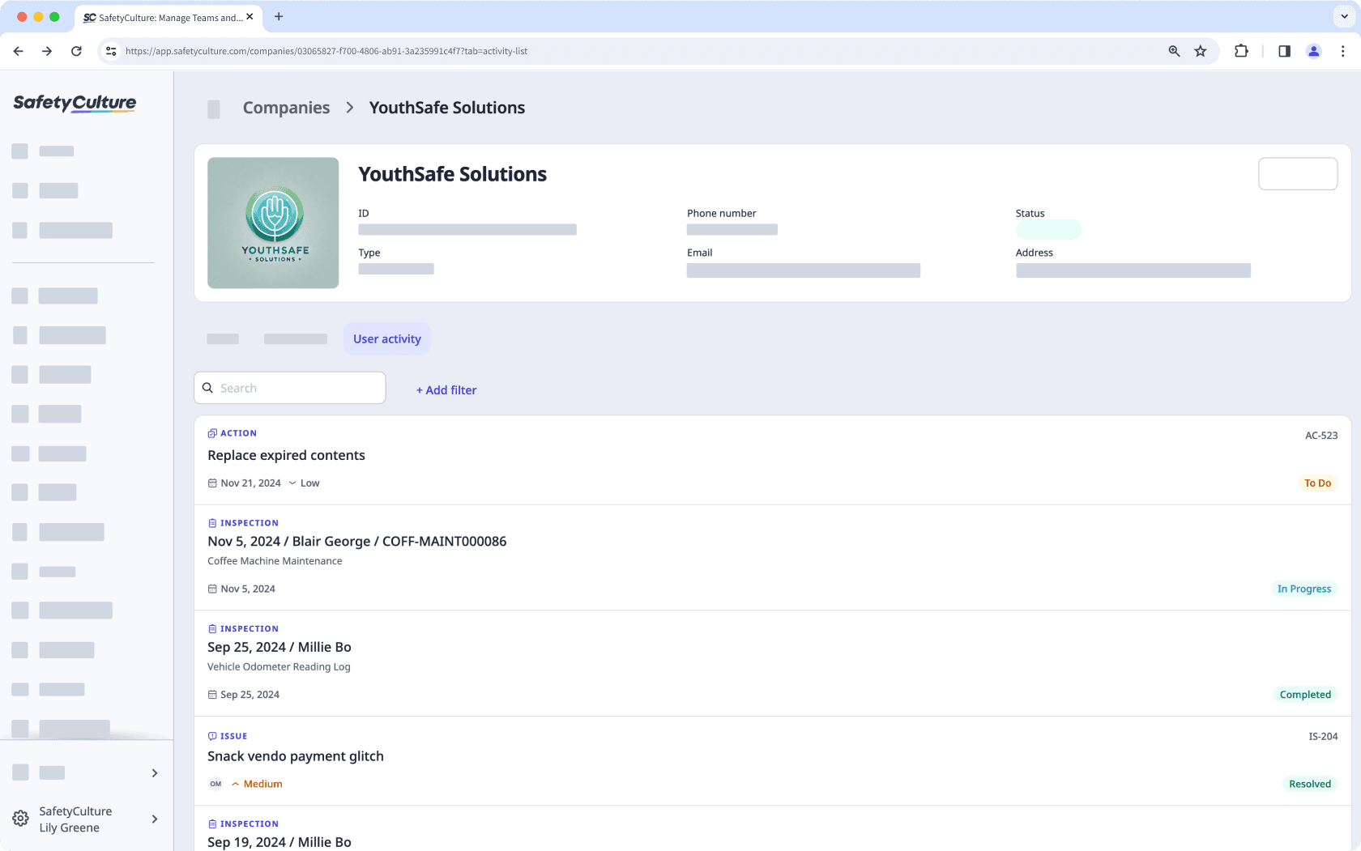Click the breadcrumb chevron after Companies
1361x851 pixels.
point(350,108)
